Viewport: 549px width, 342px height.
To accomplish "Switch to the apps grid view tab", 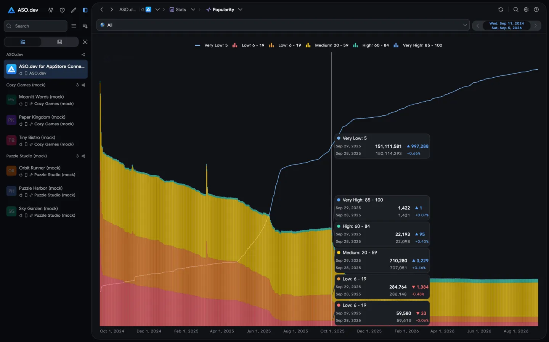I will click(23, 42).
